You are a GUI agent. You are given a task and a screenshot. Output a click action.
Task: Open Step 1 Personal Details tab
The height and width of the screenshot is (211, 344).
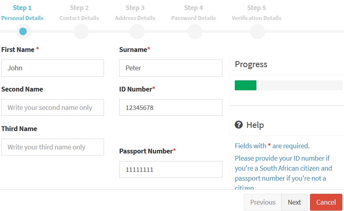(22, 13)
